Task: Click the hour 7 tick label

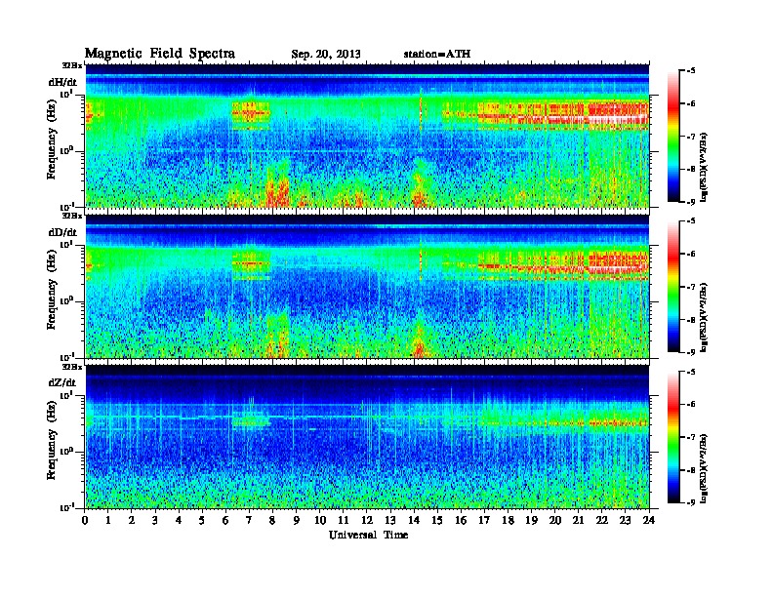Action: click(250, 520)
